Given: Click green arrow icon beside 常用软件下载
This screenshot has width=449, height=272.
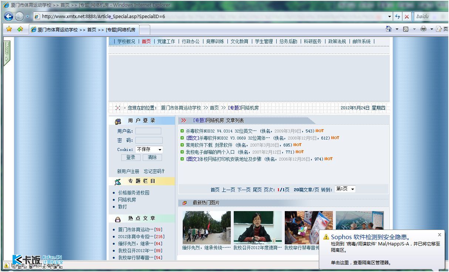Looking at the screenshot, I should pyautogui.click(x=182, y=145).
